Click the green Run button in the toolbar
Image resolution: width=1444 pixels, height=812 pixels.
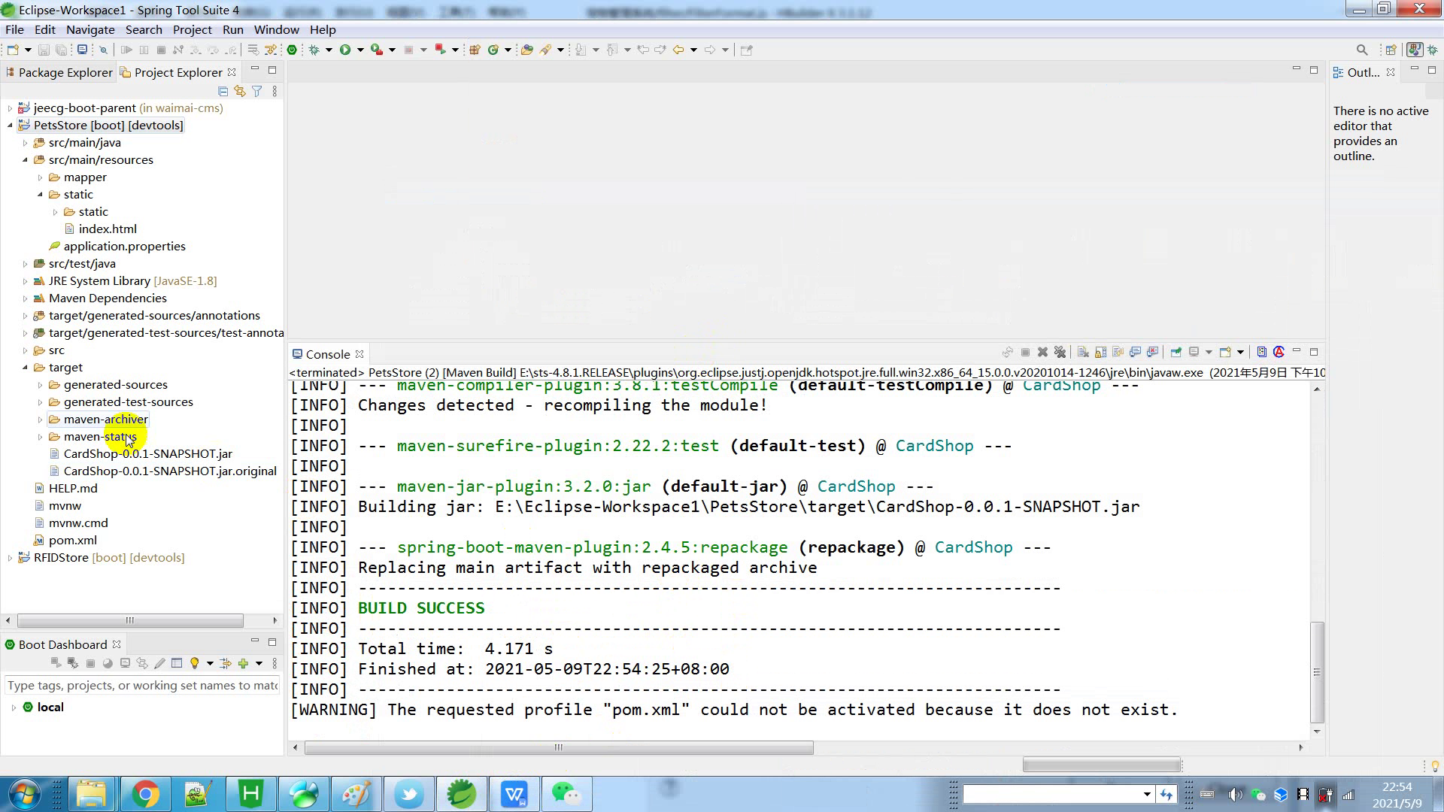click(345, 50)
